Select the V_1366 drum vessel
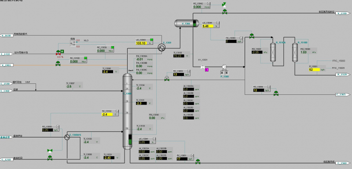Image resolution: width=352 pixels, height=169 pixels. 187,23
